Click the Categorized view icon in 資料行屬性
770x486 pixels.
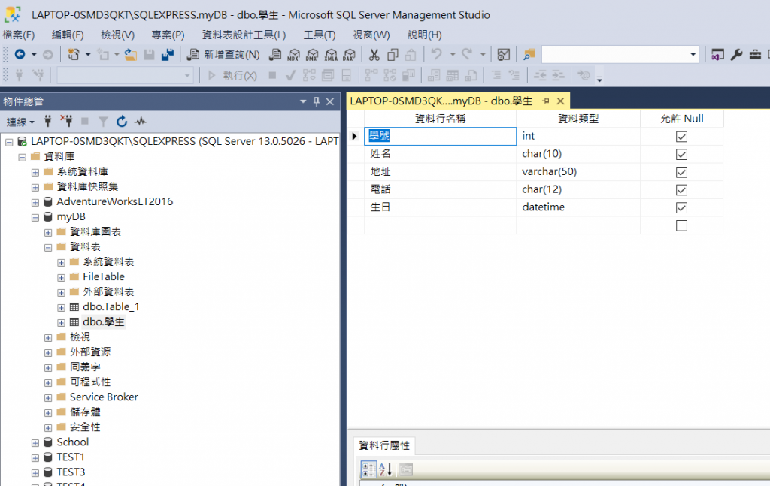[368, 469]
